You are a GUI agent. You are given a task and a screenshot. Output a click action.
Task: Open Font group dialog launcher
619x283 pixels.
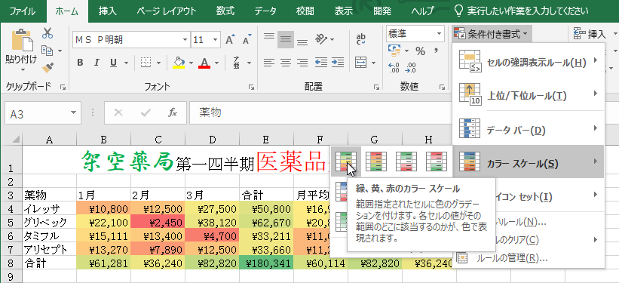251,87
